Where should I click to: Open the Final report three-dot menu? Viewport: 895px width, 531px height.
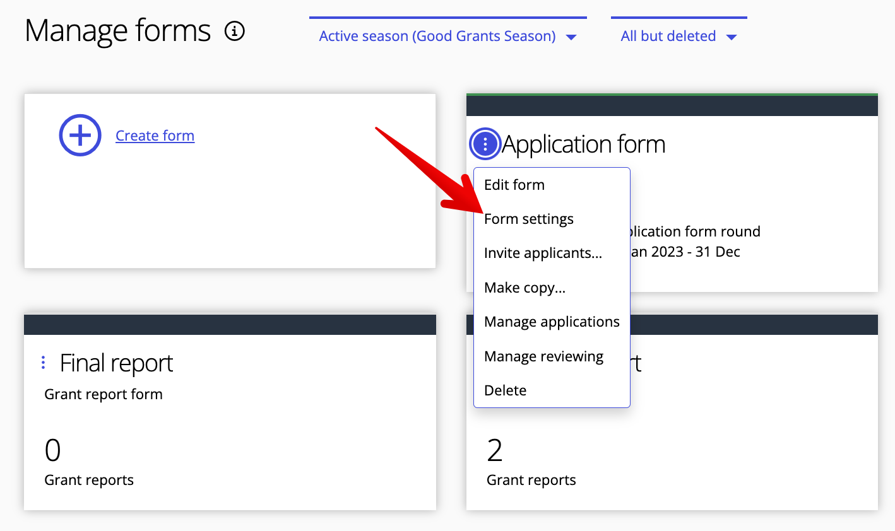coord(43,363)
